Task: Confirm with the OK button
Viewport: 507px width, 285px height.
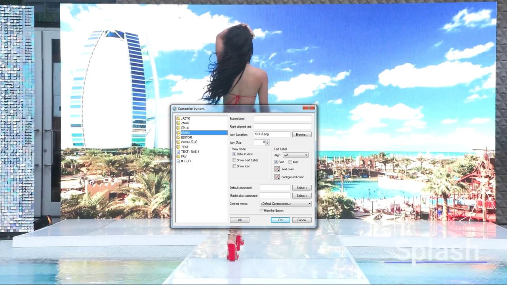Action: [280, 220]
